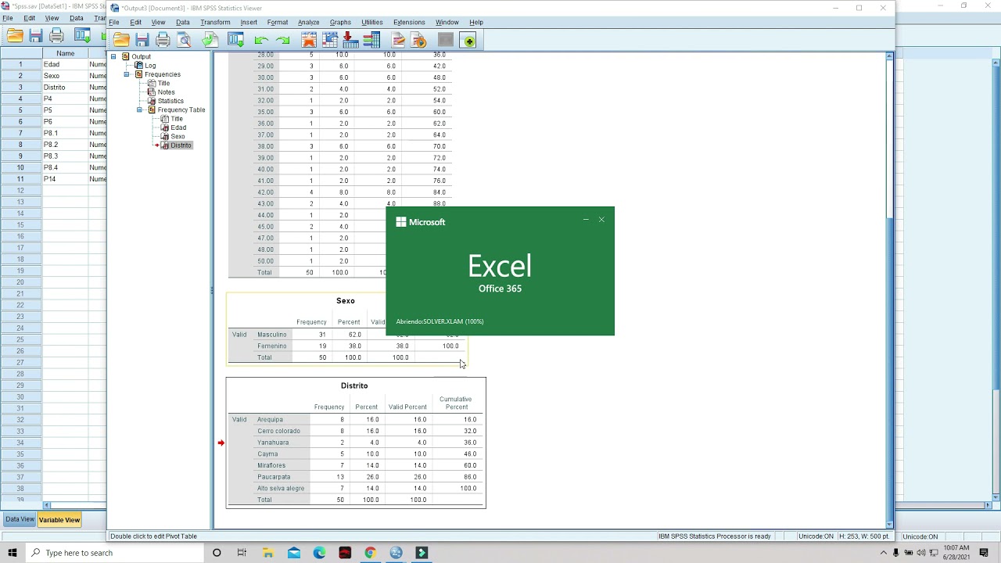The height and width of the screenshot is (563, 1001).
Task: Open the Insert menu
Action: coord(249,22)
